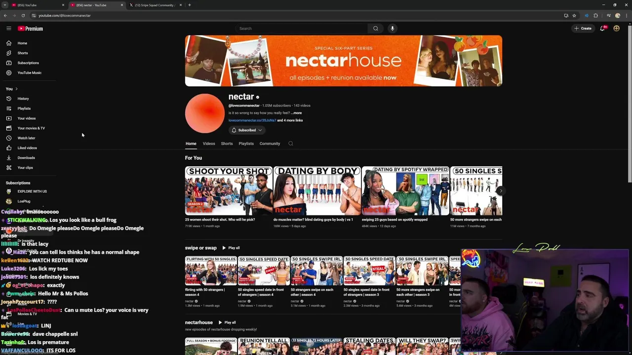This screenshot has height=355, width=632.
Task: Reload the page with the browser refresh icon
Action: 23,15
